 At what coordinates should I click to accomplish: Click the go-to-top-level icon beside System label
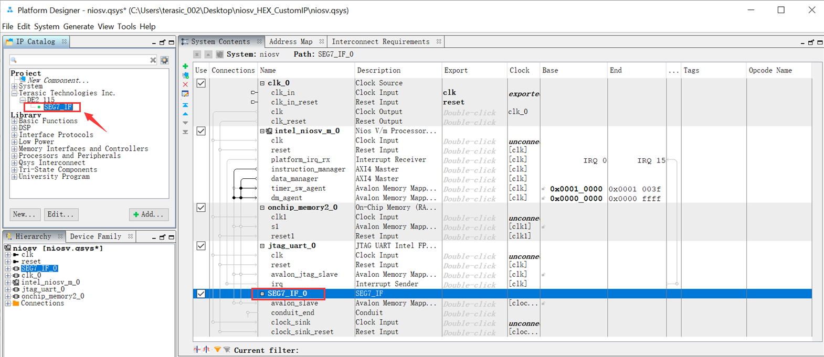[x=197, y=55]
